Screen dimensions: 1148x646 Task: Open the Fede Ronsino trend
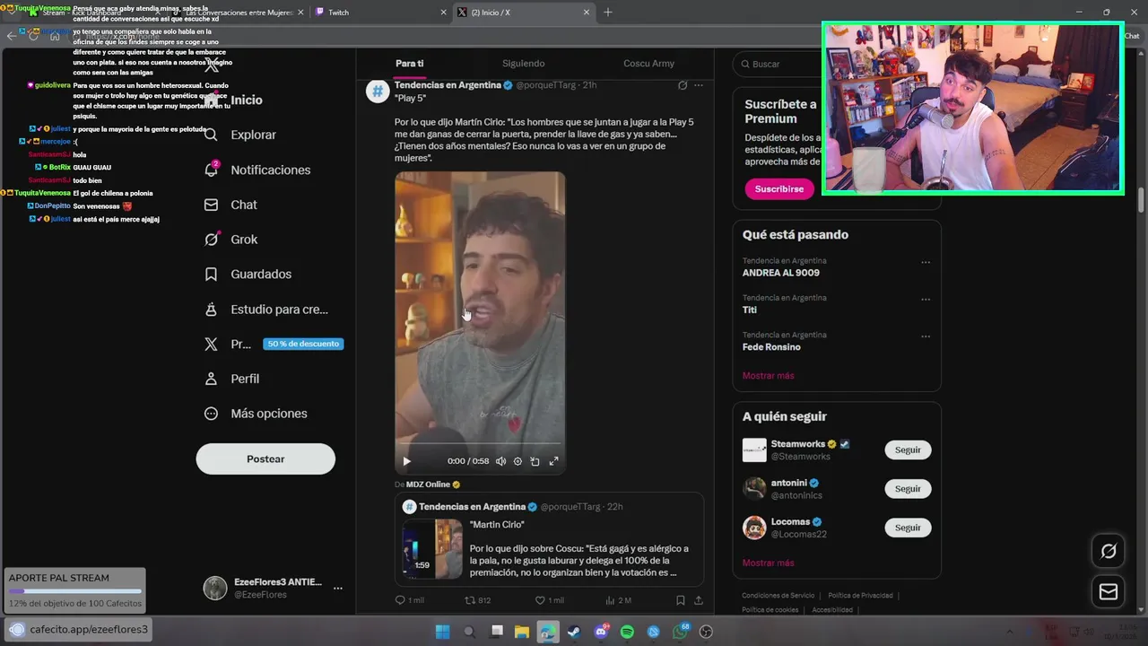point(771,347)
